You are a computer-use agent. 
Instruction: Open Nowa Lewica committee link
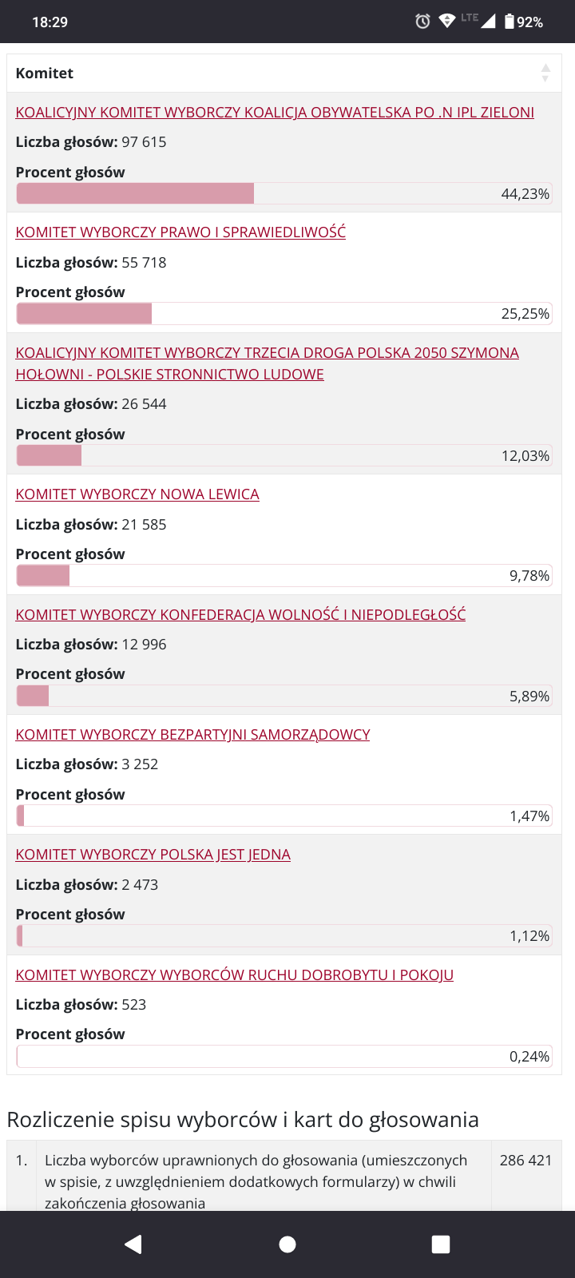tap(137, 494)
